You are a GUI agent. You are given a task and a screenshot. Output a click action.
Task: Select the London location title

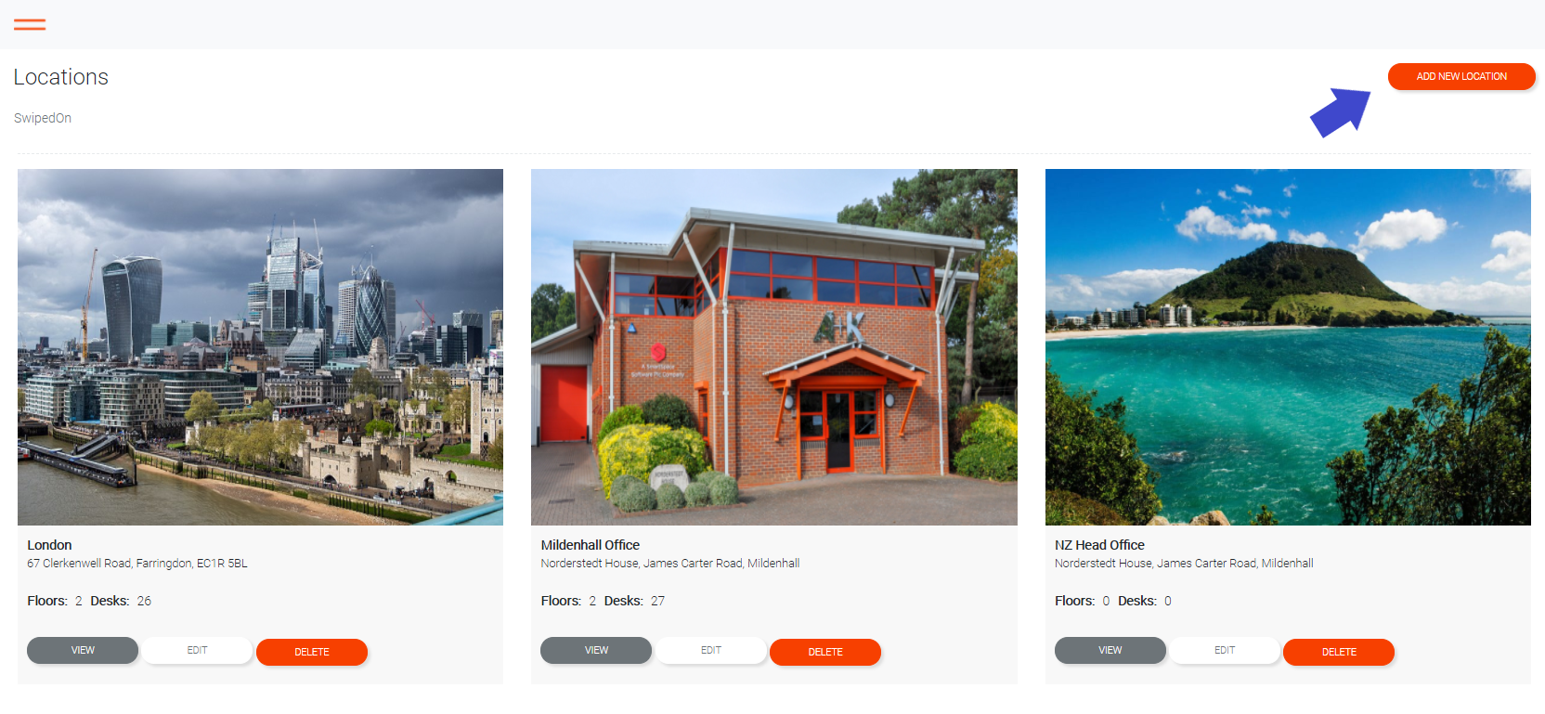pos(49,545)
